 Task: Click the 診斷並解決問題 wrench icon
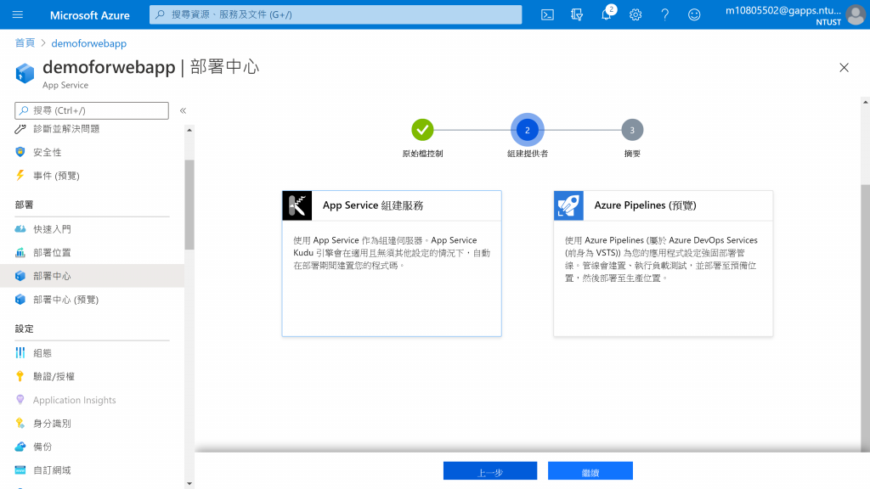click(20, 129)
